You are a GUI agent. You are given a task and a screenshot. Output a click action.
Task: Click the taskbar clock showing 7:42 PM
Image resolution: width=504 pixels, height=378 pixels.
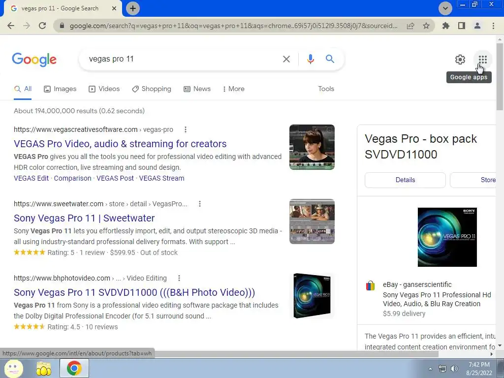tap(479, 369)
